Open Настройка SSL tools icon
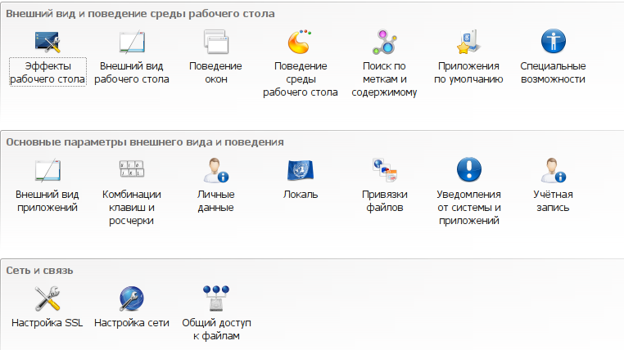The height and width of the screenshot is (350, 624). click(x=47, y=298)
